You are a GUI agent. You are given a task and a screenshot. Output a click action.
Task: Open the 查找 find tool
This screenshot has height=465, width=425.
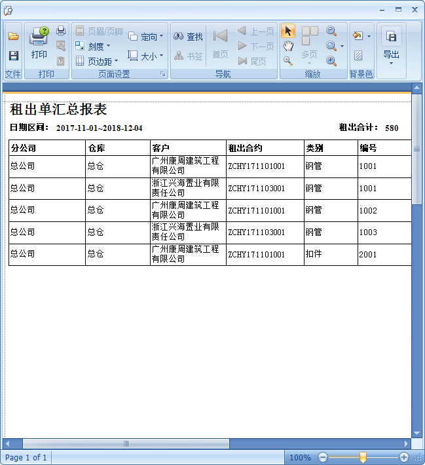[189, 37]
